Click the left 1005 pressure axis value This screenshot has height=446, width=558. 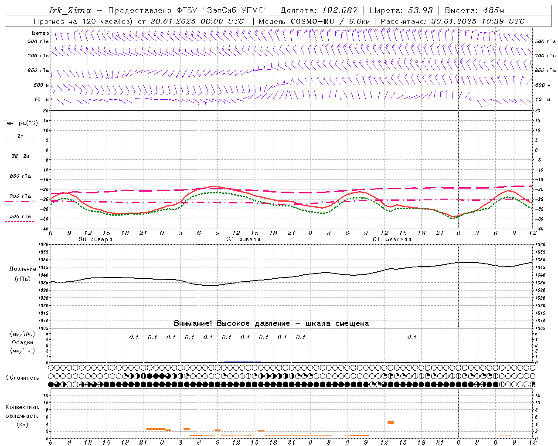[44, 328]
